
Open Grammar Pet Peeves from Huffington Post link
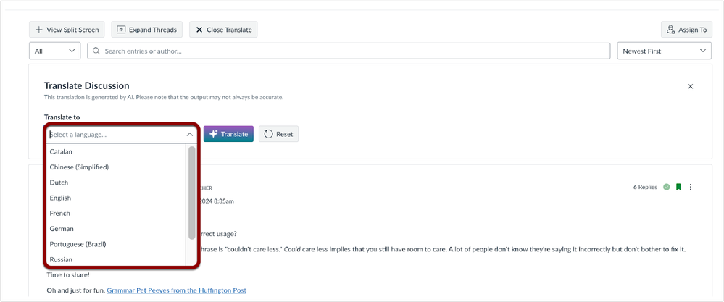pyautogui.click(x=176, y=290)
